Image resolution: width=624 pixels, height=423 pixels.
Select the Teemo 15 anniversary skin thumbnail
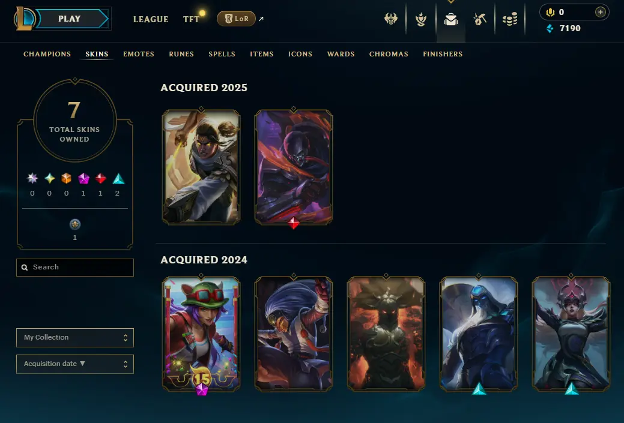pyautogui.click(x=201, y=334)
